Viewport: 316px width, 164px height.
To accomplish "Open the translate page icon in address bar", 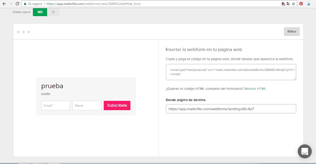I will [288, 4].
